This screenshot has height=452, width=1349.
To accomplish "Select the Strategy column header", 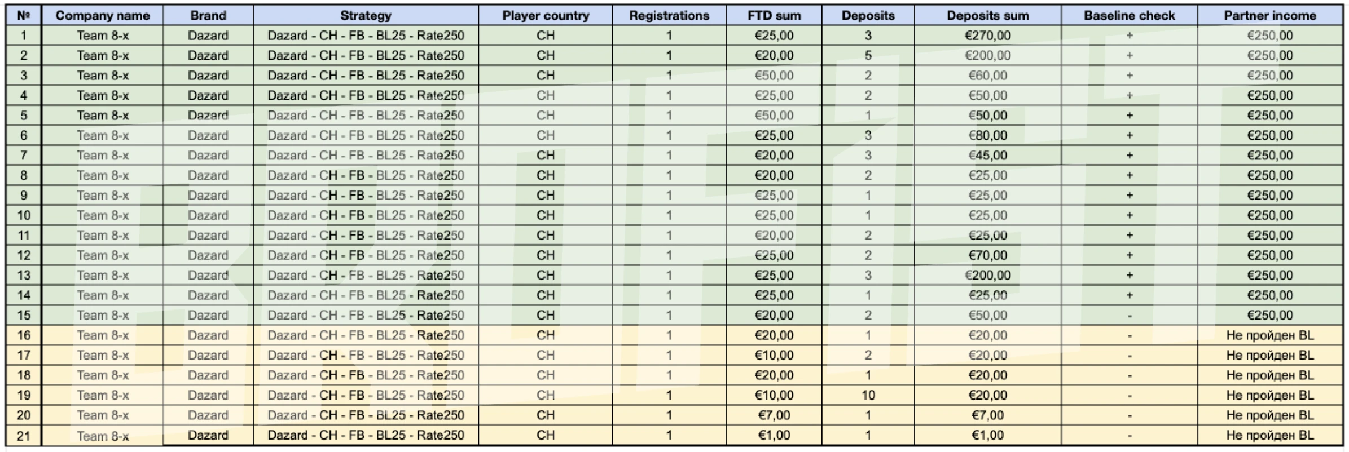I will [x=366, y=15].
